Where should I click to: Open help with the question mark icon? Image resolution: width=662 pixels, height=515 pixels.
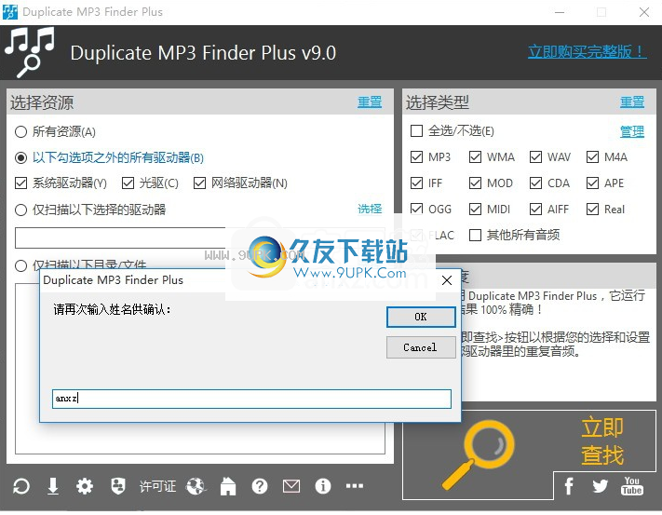(x=260, y=486)
